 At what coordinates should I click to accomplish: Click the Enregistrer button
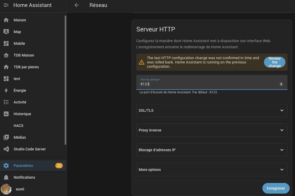click(x=276, y=188)
